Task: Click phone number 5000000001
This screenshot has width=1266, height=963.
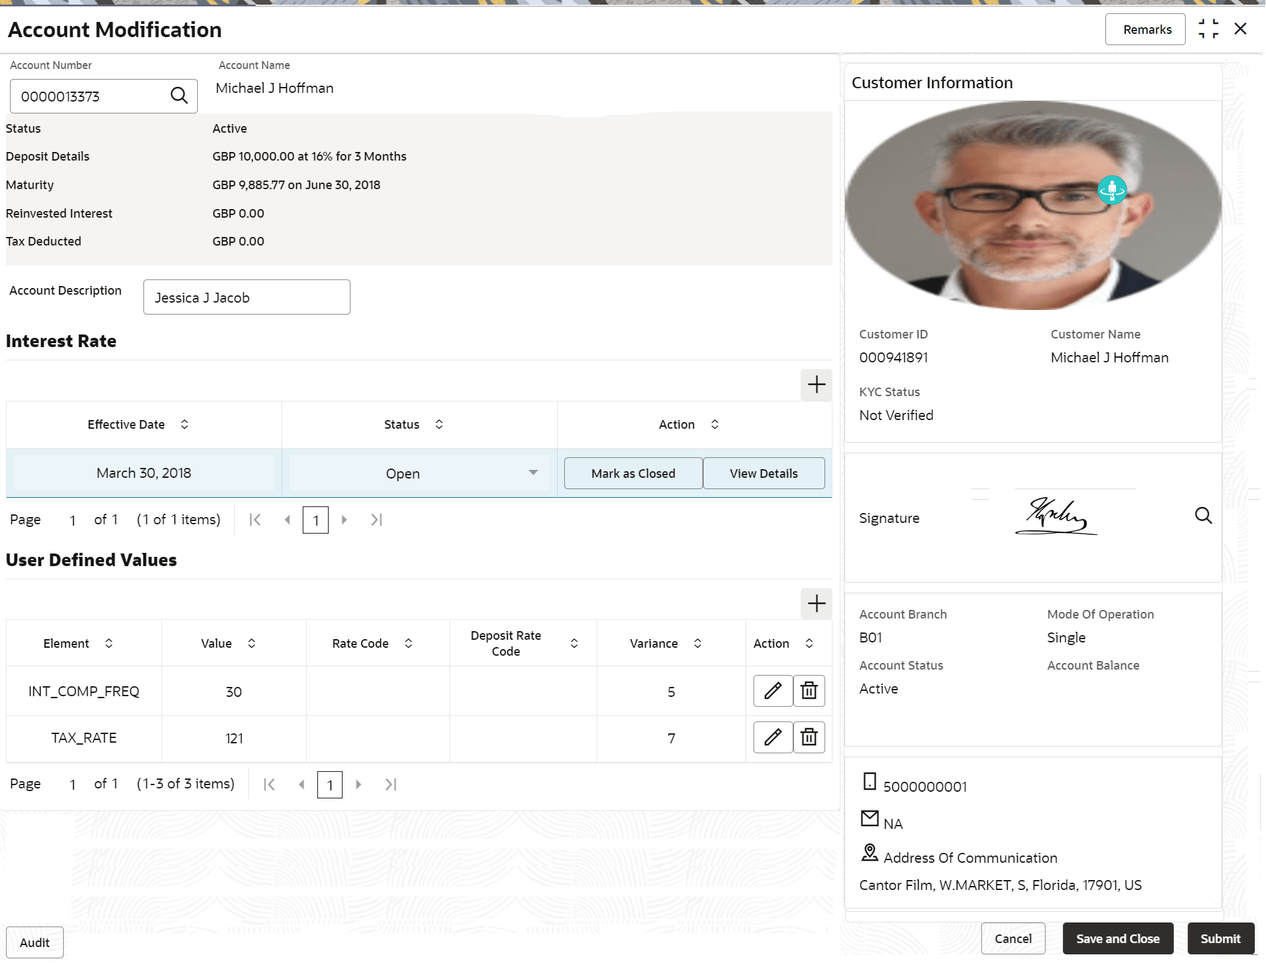Action: click(x=925, y=787)
